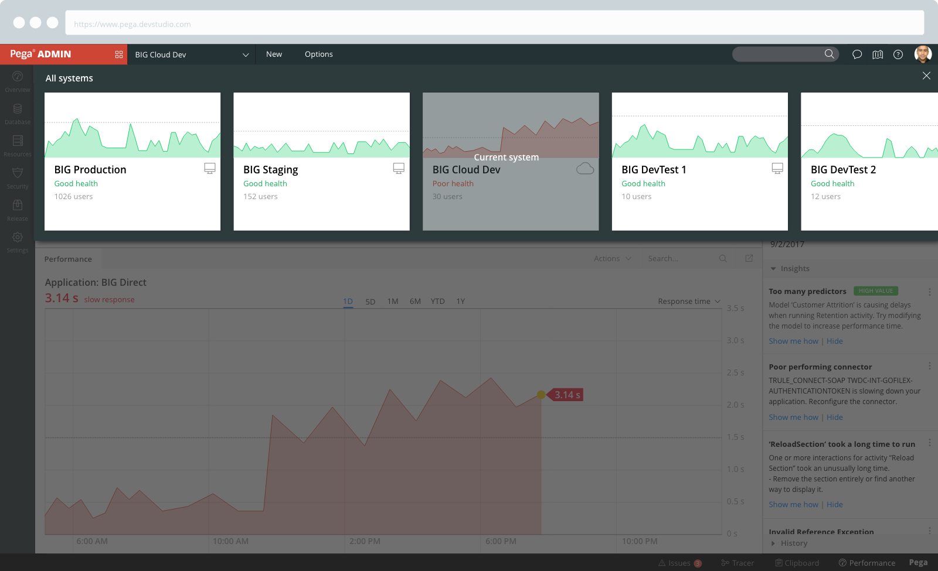
Task: Open Performance panel in new window icon
Action: tap(749, 258)
